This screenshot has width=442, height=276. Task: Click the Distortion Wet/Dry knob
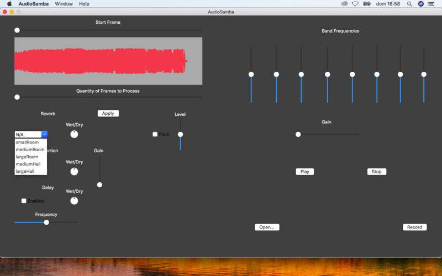pyautogui.click(x=74, y=171)
